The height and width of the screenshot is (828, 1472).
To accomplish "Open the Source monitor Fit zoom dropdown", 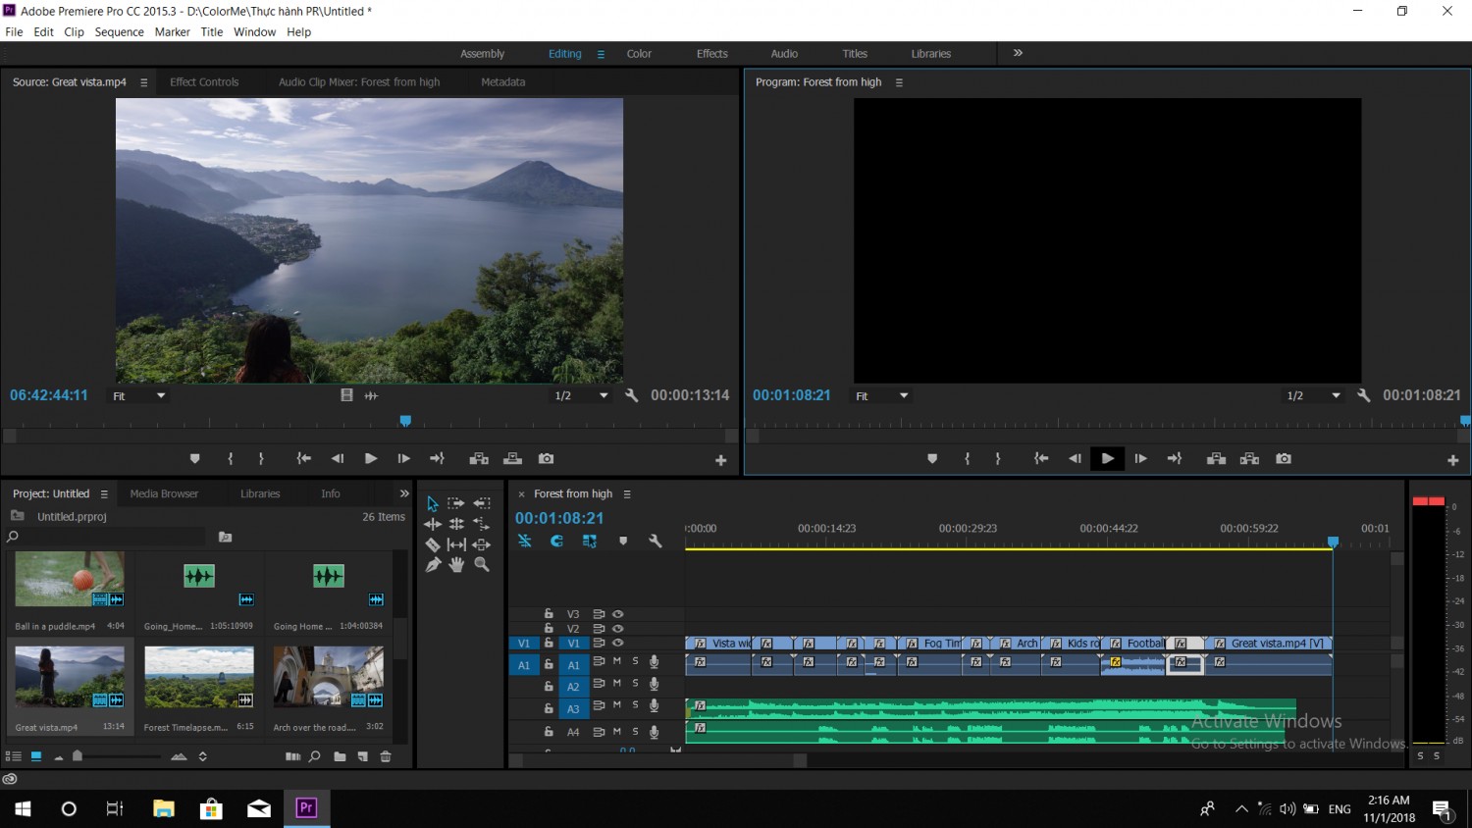I will (138, 396).
